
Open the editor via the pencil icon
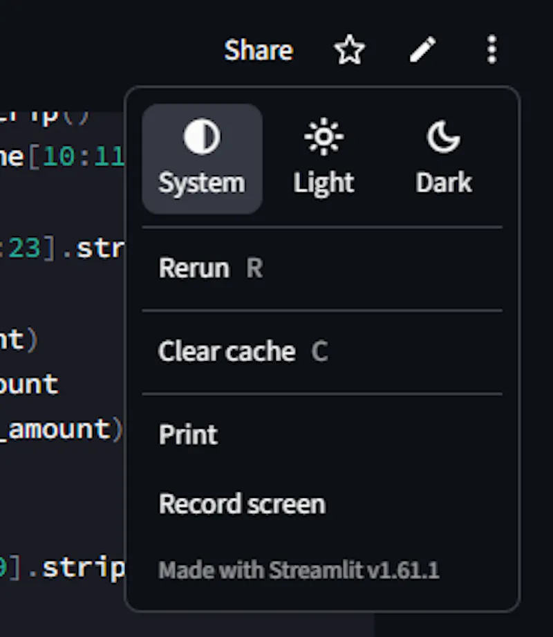[422, 50]
